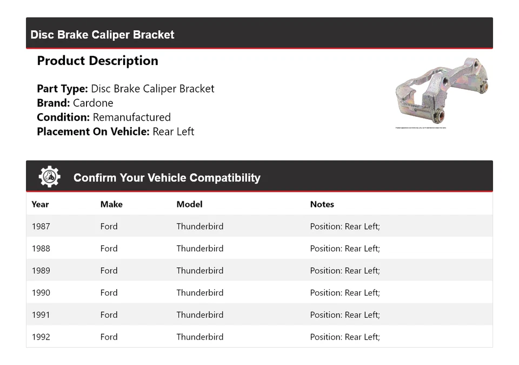
Task: Click Ford in the 1990 row
Action: click(x=109, y=293)
